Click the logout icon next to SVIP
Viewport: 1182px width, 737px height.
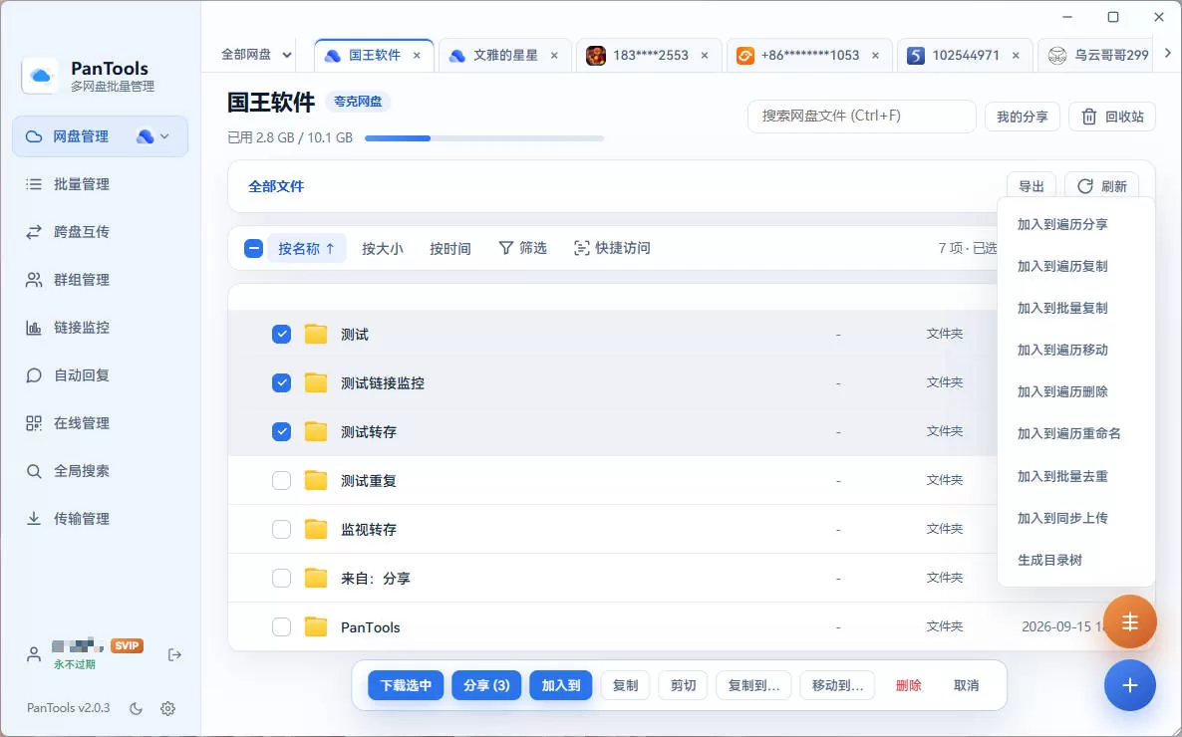pos(174,655)
